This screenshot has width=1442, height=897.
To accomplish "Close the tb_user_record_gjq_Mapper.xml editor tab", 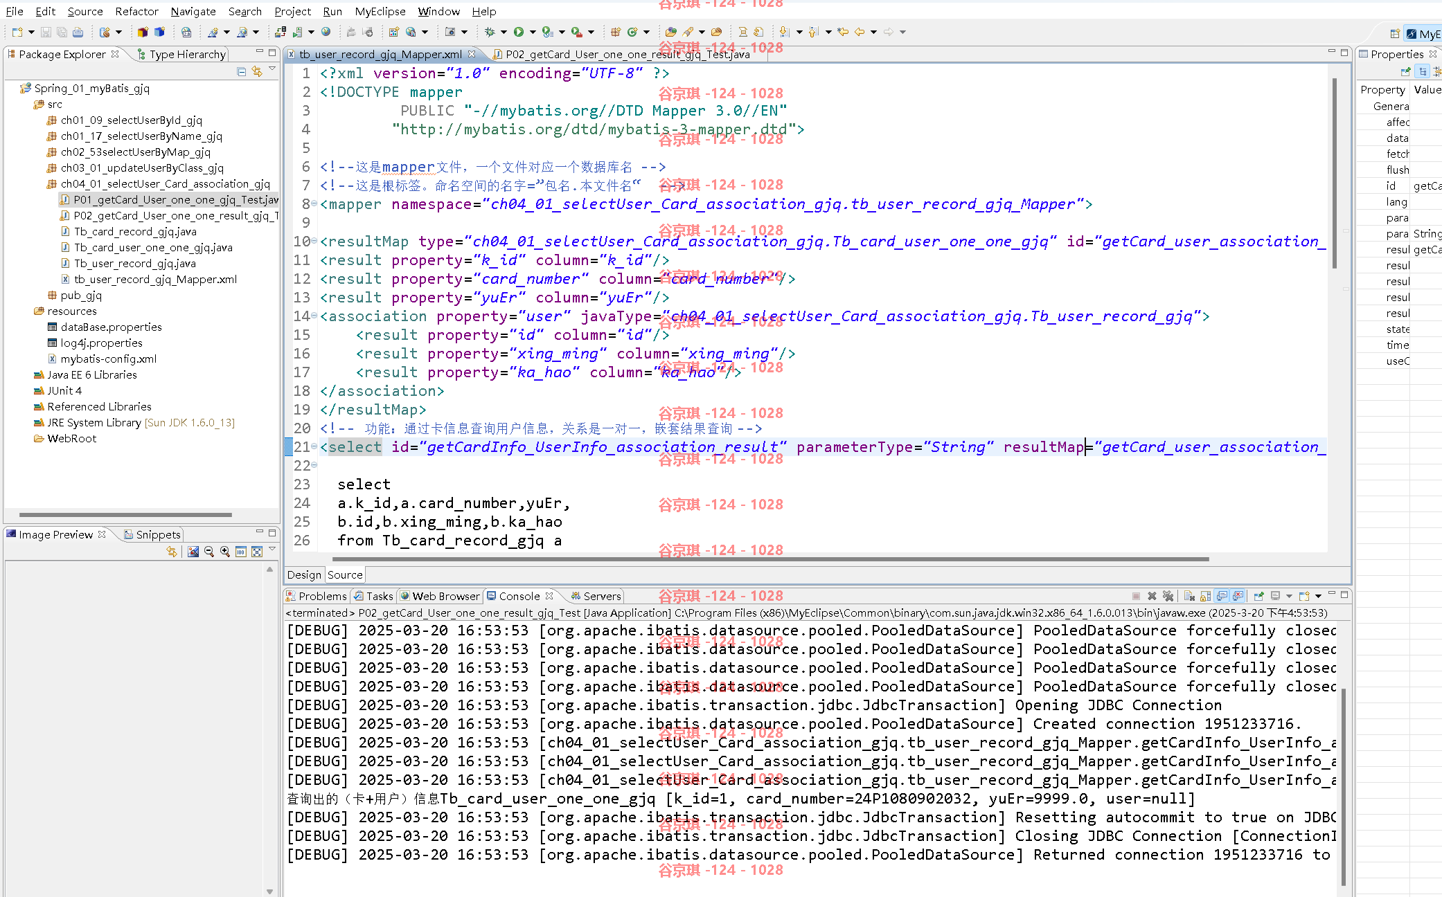I will [472, 54].
